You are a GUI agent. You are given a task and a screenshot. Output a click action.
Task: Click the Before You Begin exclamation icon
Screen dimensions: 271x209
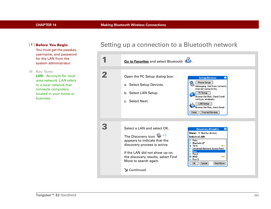(32, 45)
